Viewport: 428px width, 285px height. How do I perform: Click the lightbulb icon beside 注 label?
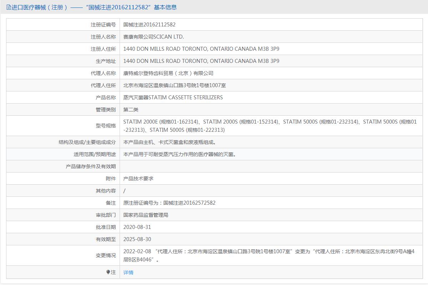108,272
